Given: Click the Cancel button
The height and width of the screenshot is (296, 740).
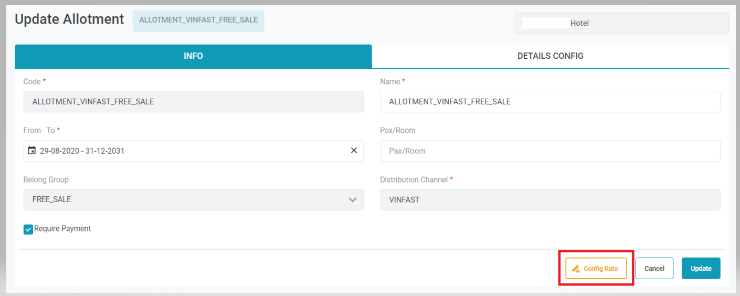Looking at the screenshot, I should [654, 269].
